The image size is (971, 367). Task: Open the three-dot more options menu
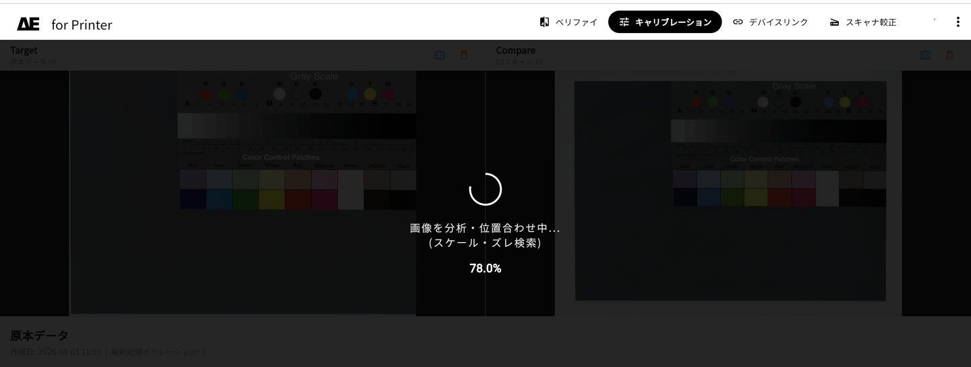coord(958,22)
